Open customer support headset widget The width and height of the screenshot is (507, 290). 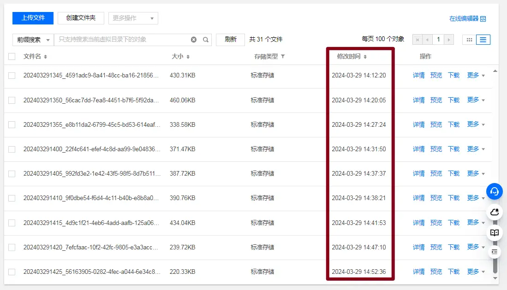495,191
